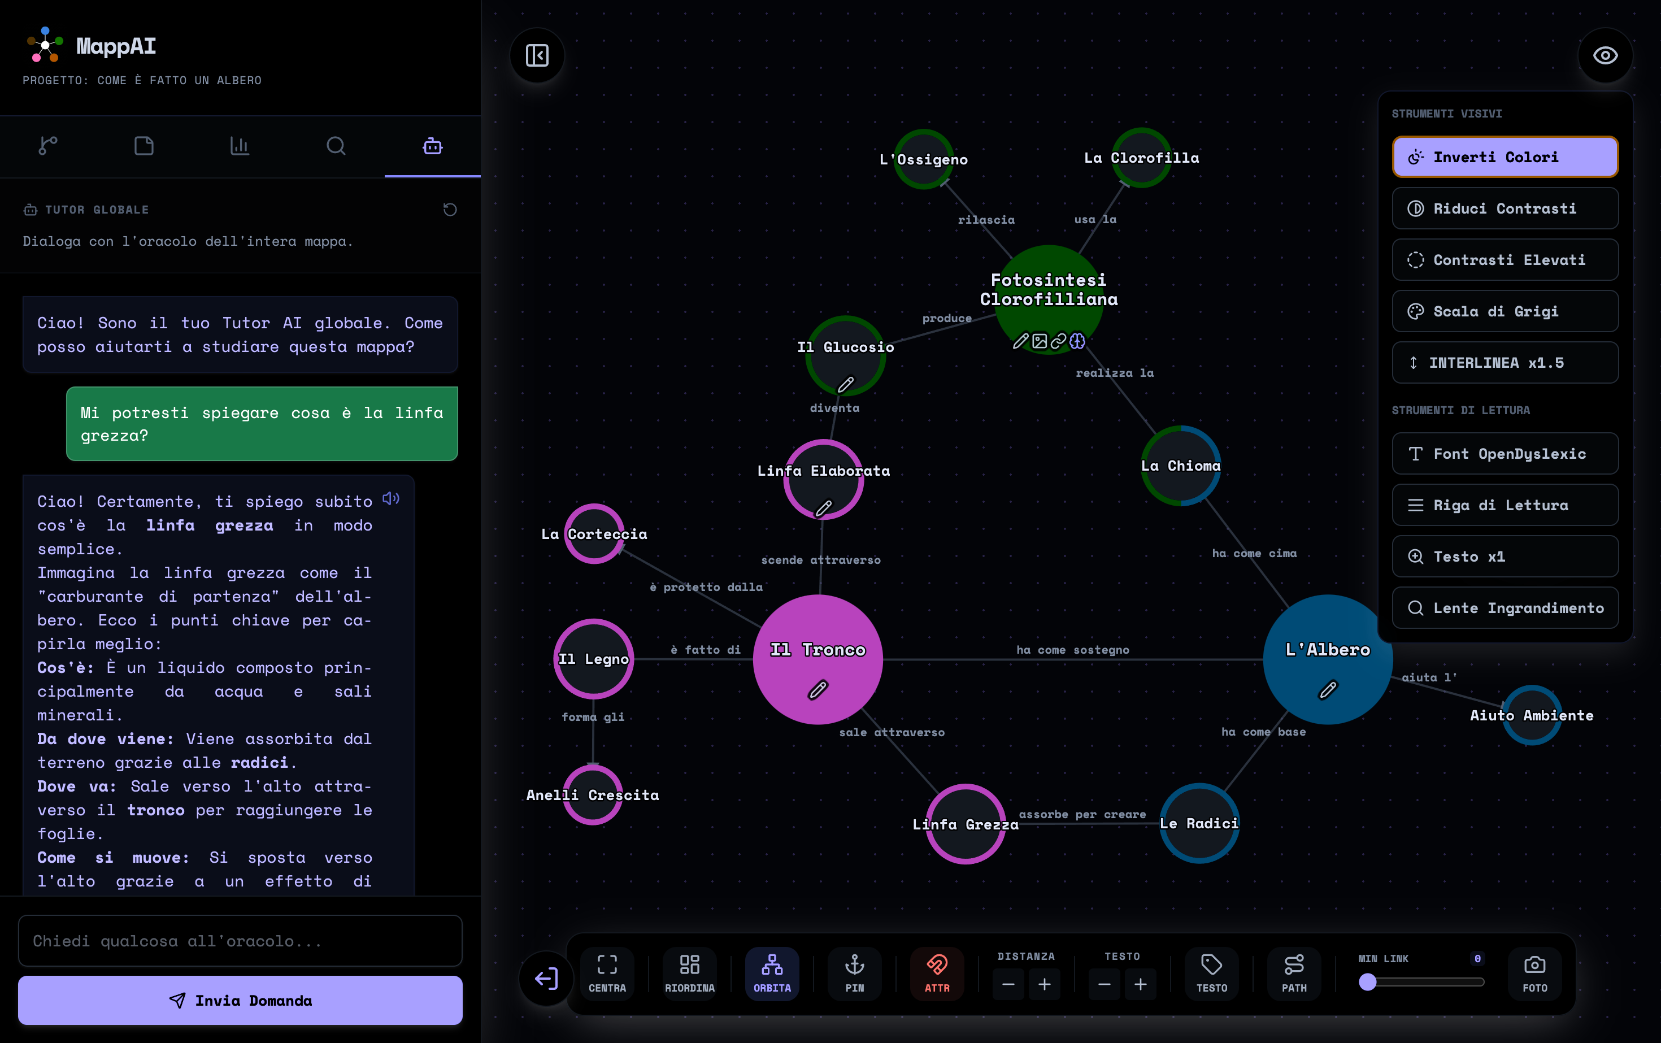Click the Riordina layout icon
Screen dimensions: 1661x1043
pyautogui.click(x=690, y=974)
